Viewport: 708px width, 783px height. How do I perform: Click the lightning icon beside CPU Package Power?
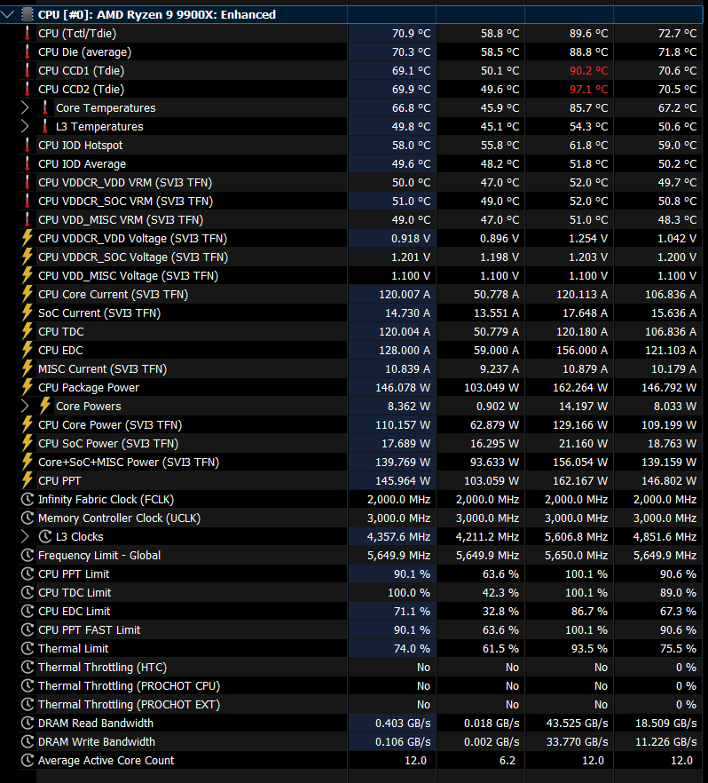click(28, 387)
